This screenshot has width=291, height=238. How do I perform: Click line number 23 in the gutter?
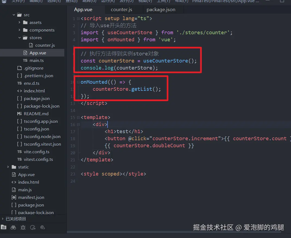click(x=73, y=174)
